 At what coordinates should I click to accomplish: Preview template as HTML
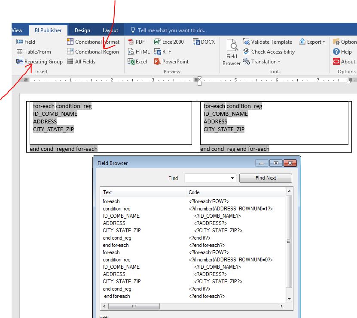click(139, 52)
